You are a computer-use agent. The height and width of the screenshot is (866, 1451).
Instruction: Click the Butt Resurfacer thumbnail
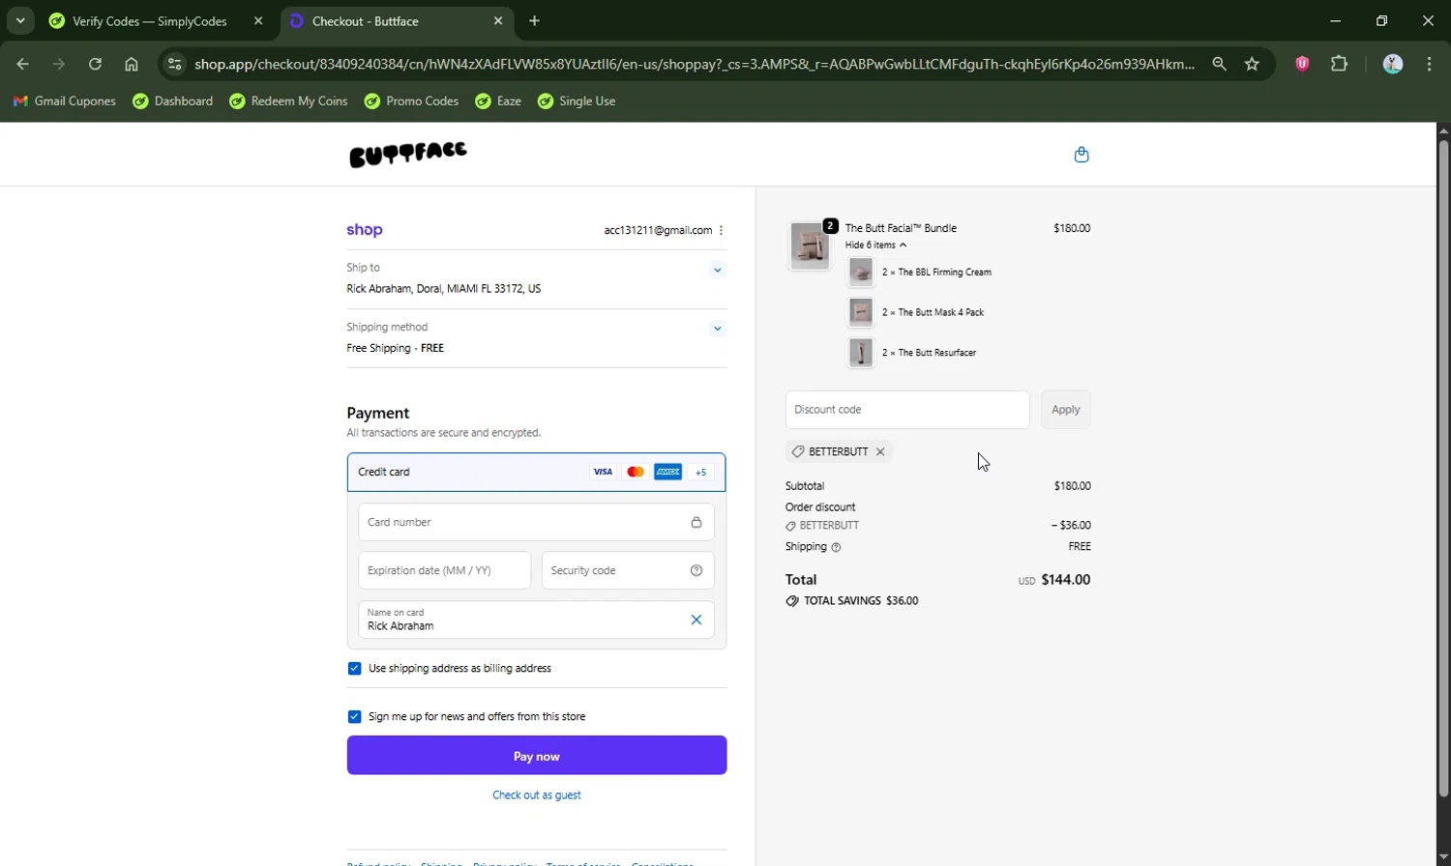click(861, 353)
